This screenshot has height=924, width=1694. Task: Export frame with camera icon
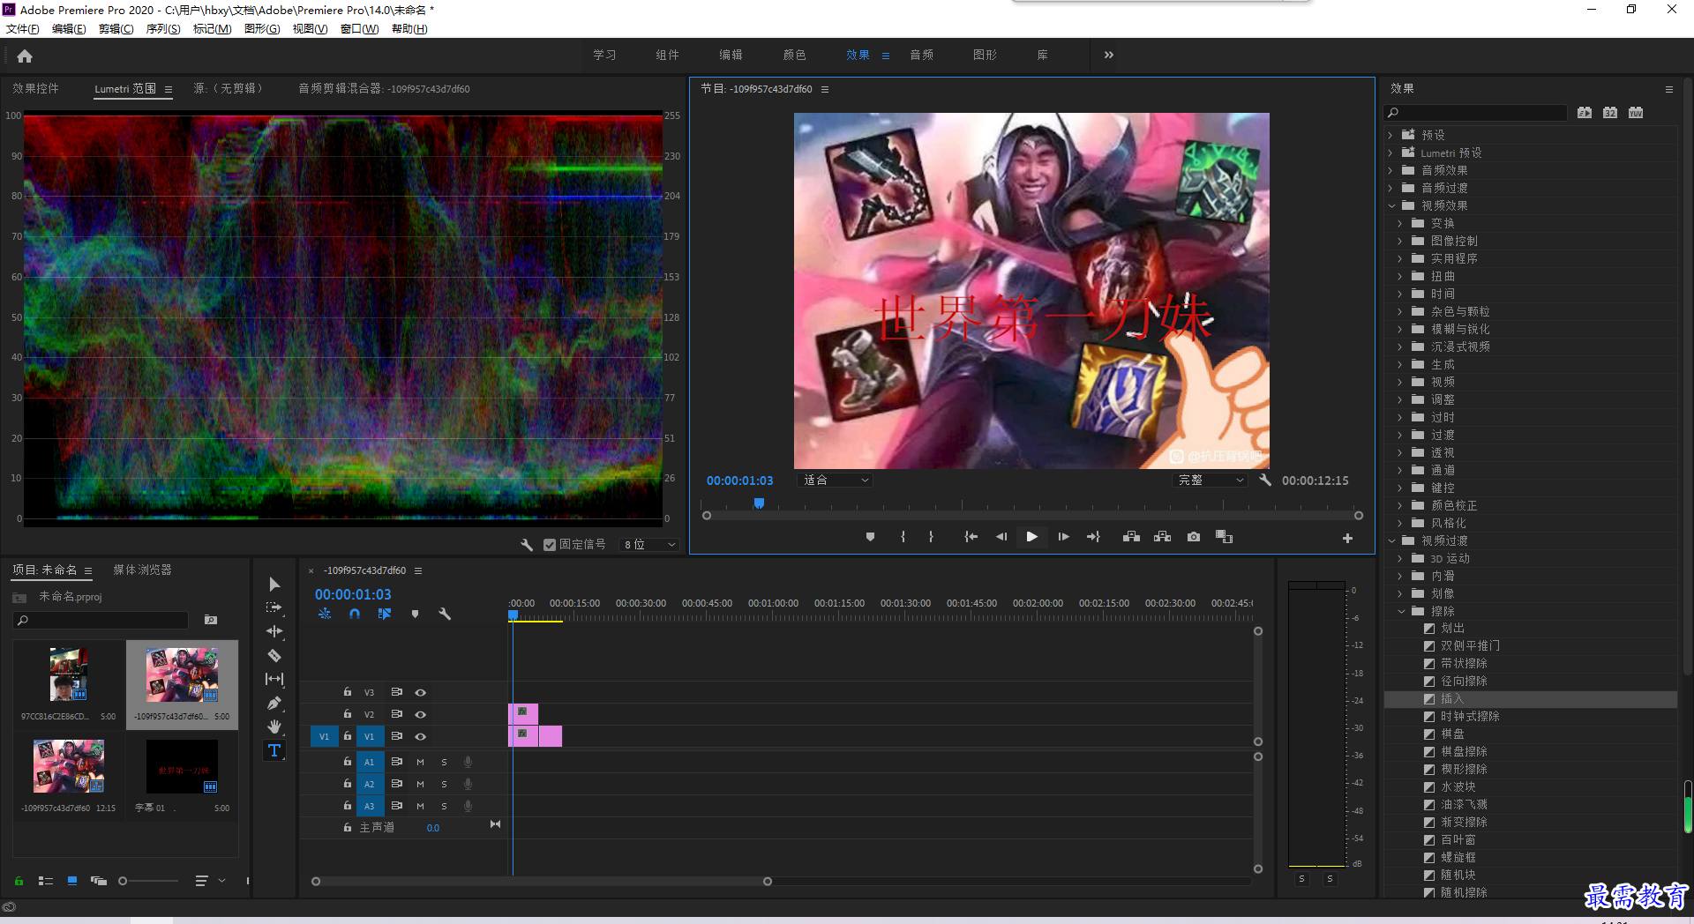1193,537
